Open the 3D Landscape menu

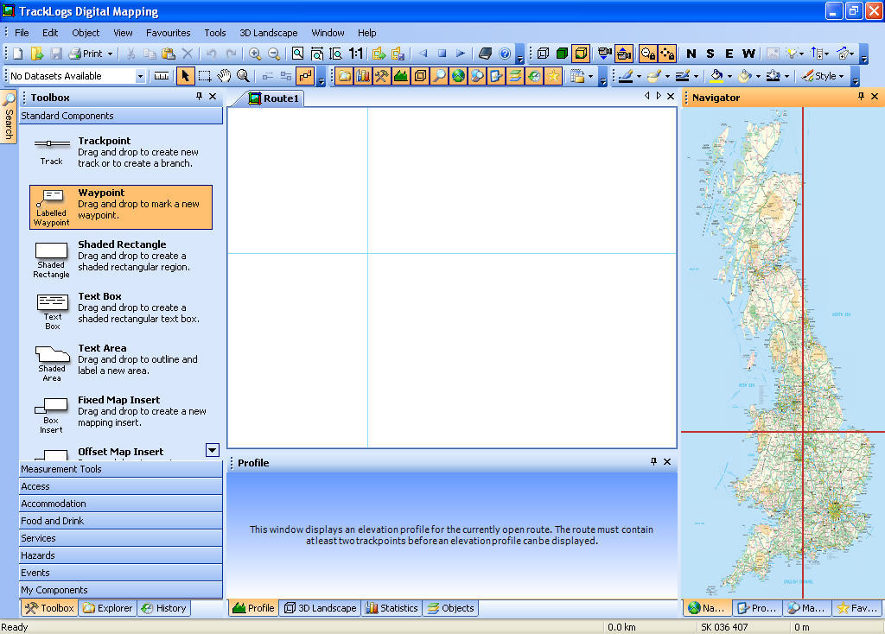pyautogui.click(x=269, y=33)
